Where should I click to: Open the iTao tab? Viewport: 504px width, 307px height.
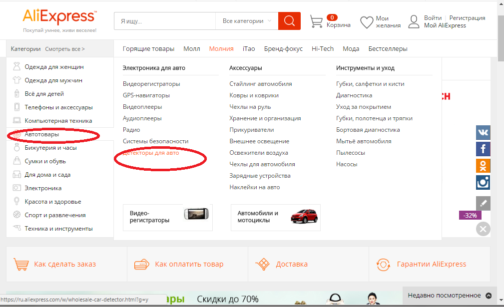pyautogui.click(x=249, y=49)
